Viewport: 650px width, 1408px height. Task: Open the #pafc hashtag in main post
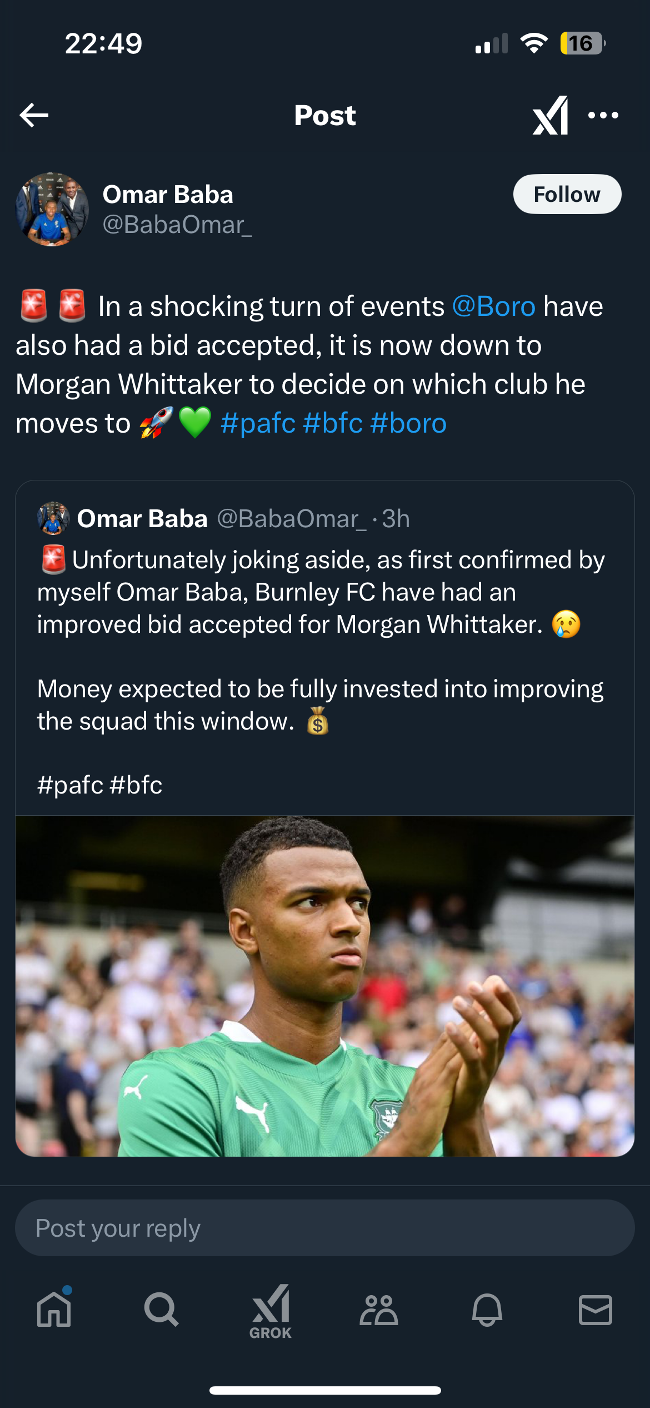click(258, 423)
